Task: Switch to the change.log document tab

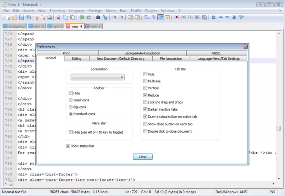Action: coord(15,26)
